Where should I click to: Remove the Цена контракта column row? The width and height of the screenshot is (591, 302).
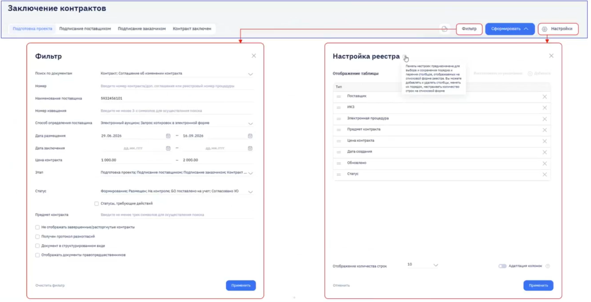click(x=545, y=141)
